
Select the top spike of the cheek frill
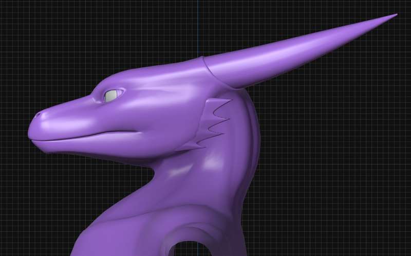tap(229, 101)
